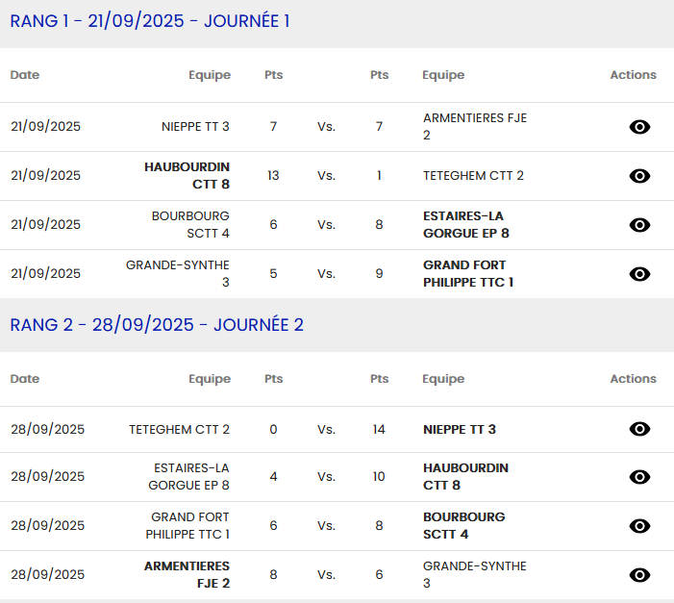Image resolution: width=674 pixels, height=603 pixels.
Task: View details of Nieppe TT 3 vs Armentieres match
Action: [639, 127]
